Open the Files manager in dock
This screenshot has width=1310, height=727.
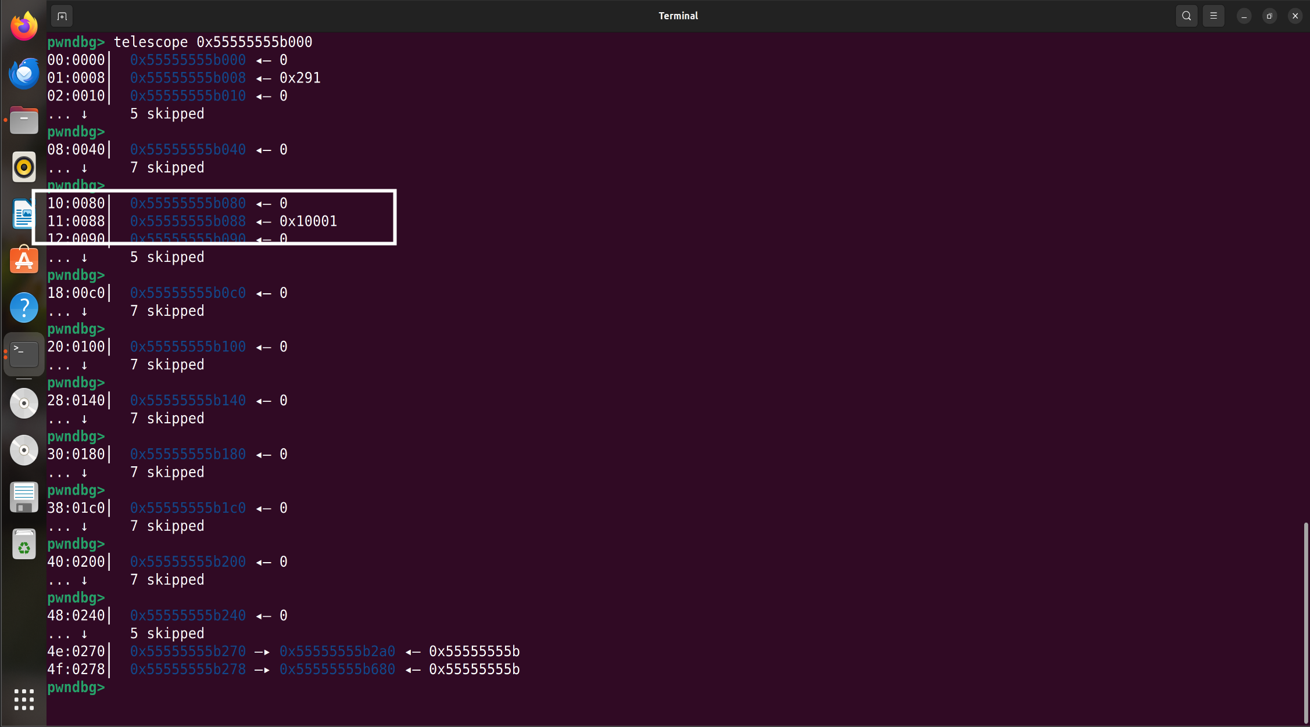[x=24, y=120]
